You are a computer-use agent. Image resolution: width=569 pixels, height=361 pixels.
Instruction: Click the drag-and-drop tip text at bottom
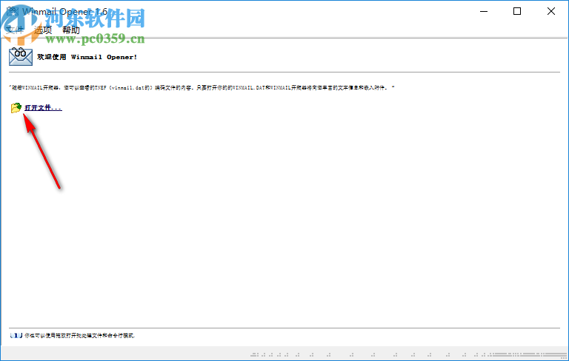[x=79, y=336]
